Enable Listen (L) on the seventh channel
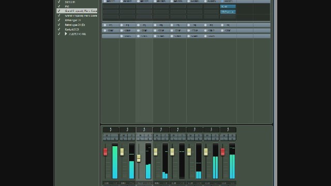The width and height of the screenshot is (331, 186). (x=207, y=139)
